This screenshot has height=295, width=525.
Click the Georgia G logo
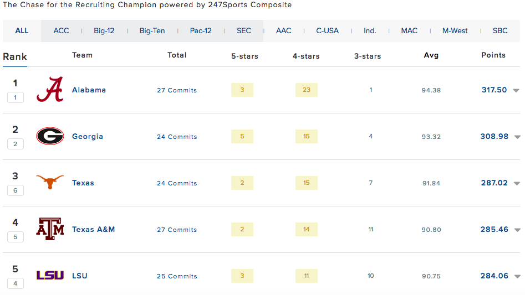(x=50, y=136)
